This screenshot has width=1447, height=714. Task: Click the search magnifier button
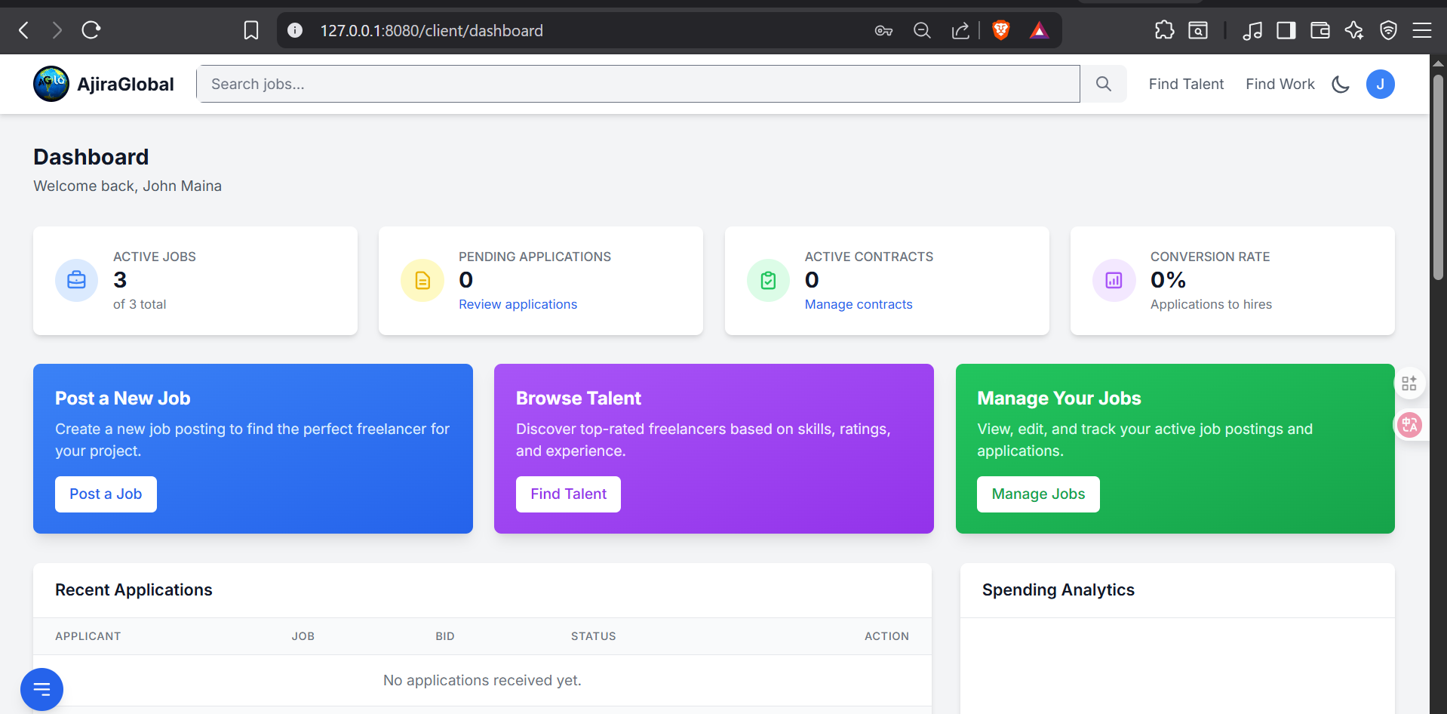pos(1103,84)
